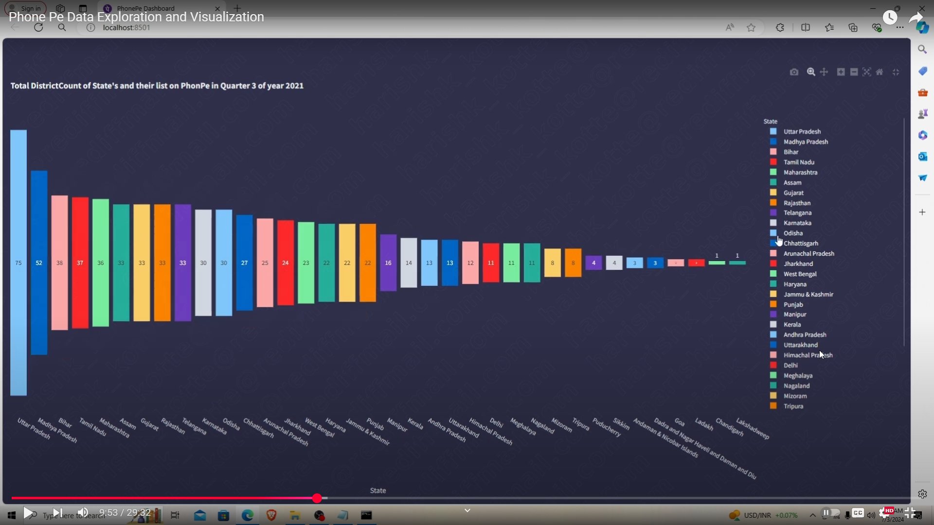Reset axes with the home icon
This screenshot has height=525, width=934.
point(880,72)
